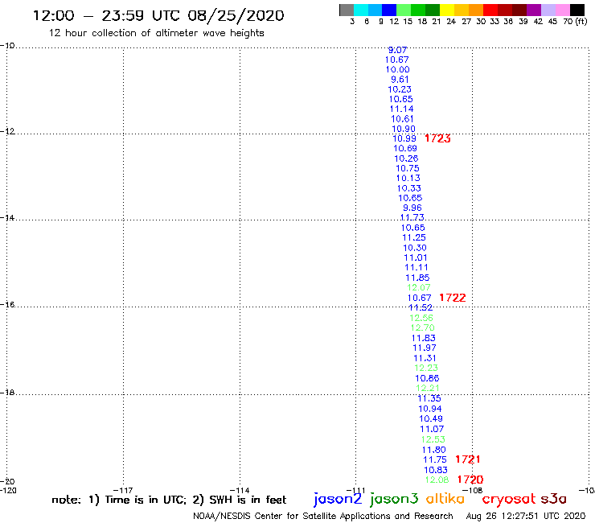Viewport: 595px width, 523px height.
Task: Click the red 1723 time label
Action: pos(437,138)
